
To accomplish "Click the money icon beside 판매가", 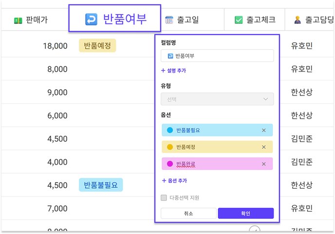I will tap(18, 20).
